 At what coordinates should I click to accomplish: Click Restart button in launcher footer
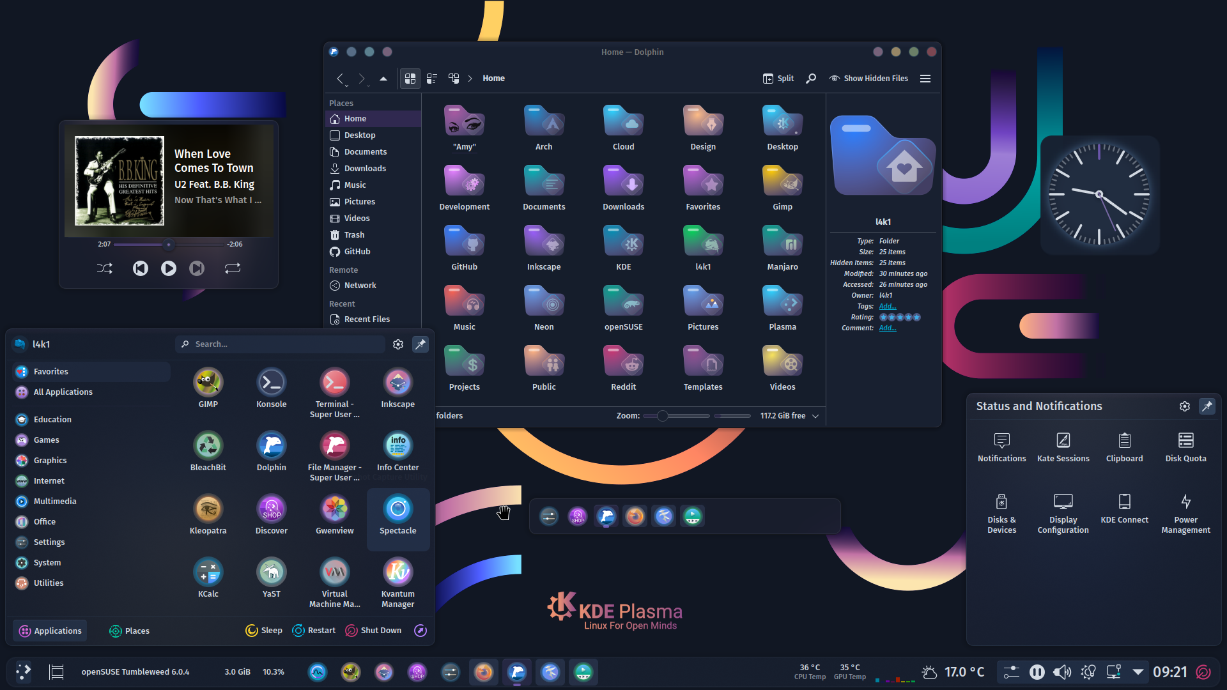point(314,631)
